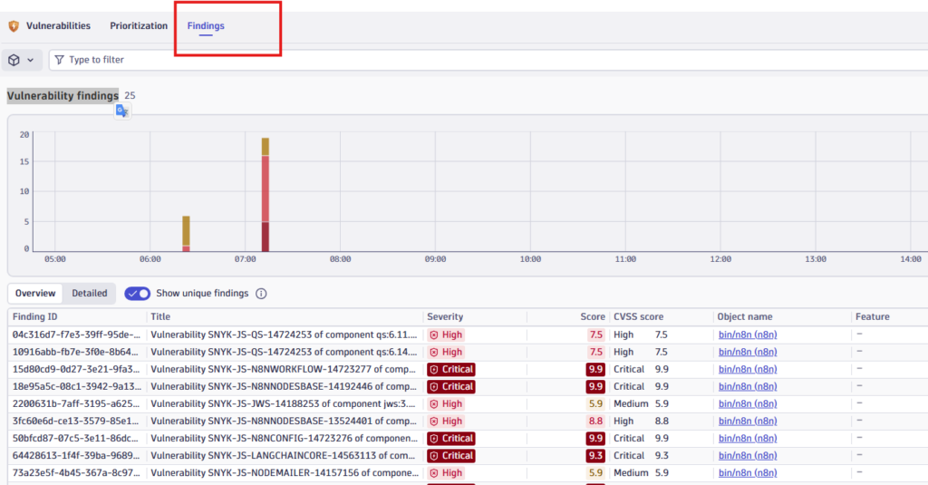The image size is (928, 485).
Task: Sort by Severity column header
Action: coord(445,317)
